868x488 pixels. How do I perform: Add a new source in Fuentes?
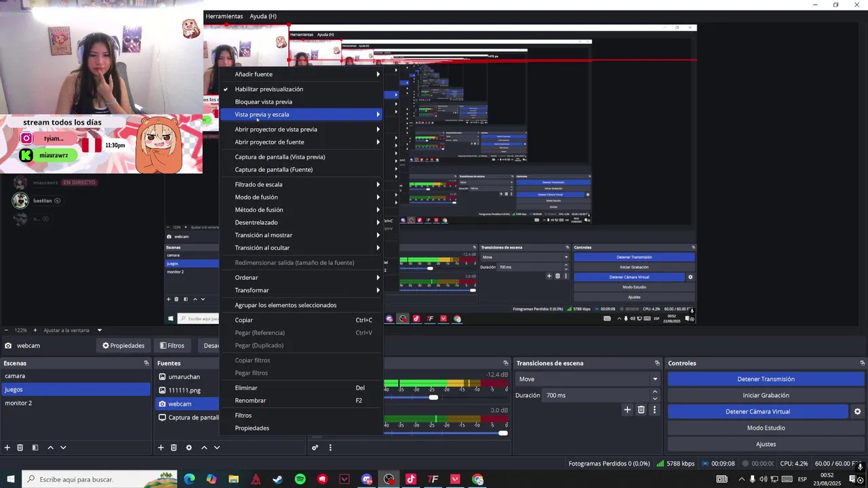[x=161, y=447]
